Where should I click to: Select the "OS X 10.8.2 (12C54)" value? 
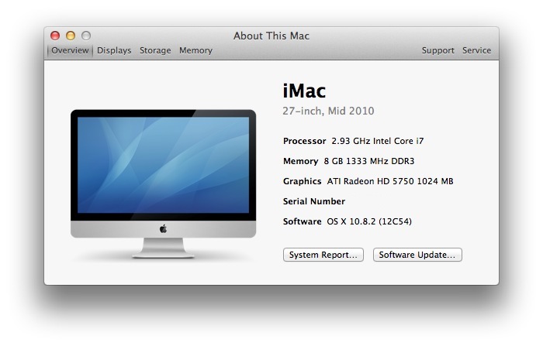pyautogui.click(x=369, y=221)
